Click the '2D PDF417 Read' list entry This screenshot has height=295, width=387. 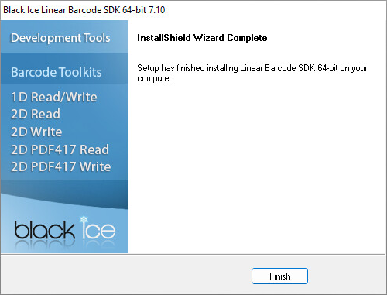[60, 149]
